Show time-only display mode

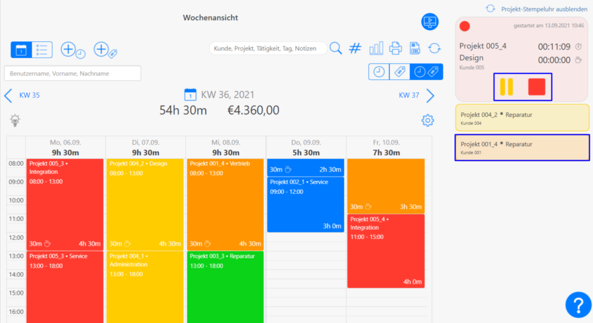coord(379,71)
